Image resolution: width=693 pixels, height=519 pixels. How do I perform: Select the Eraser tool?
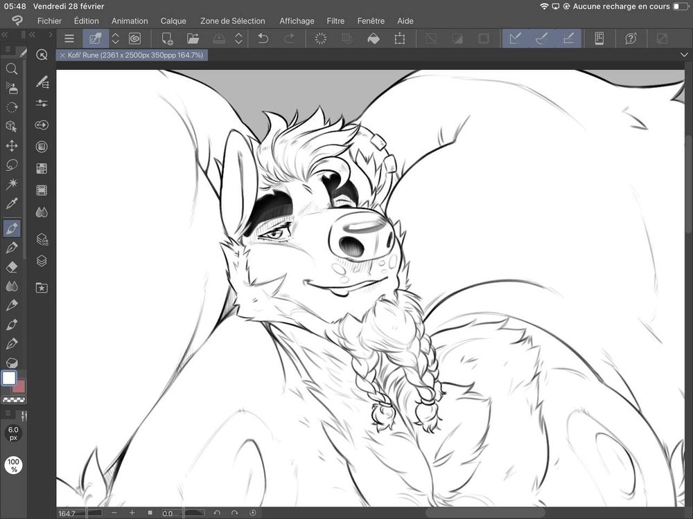click(12, 267)
